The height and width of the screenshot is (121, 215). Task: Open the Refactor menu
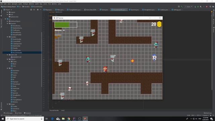(x=32, y=4)
